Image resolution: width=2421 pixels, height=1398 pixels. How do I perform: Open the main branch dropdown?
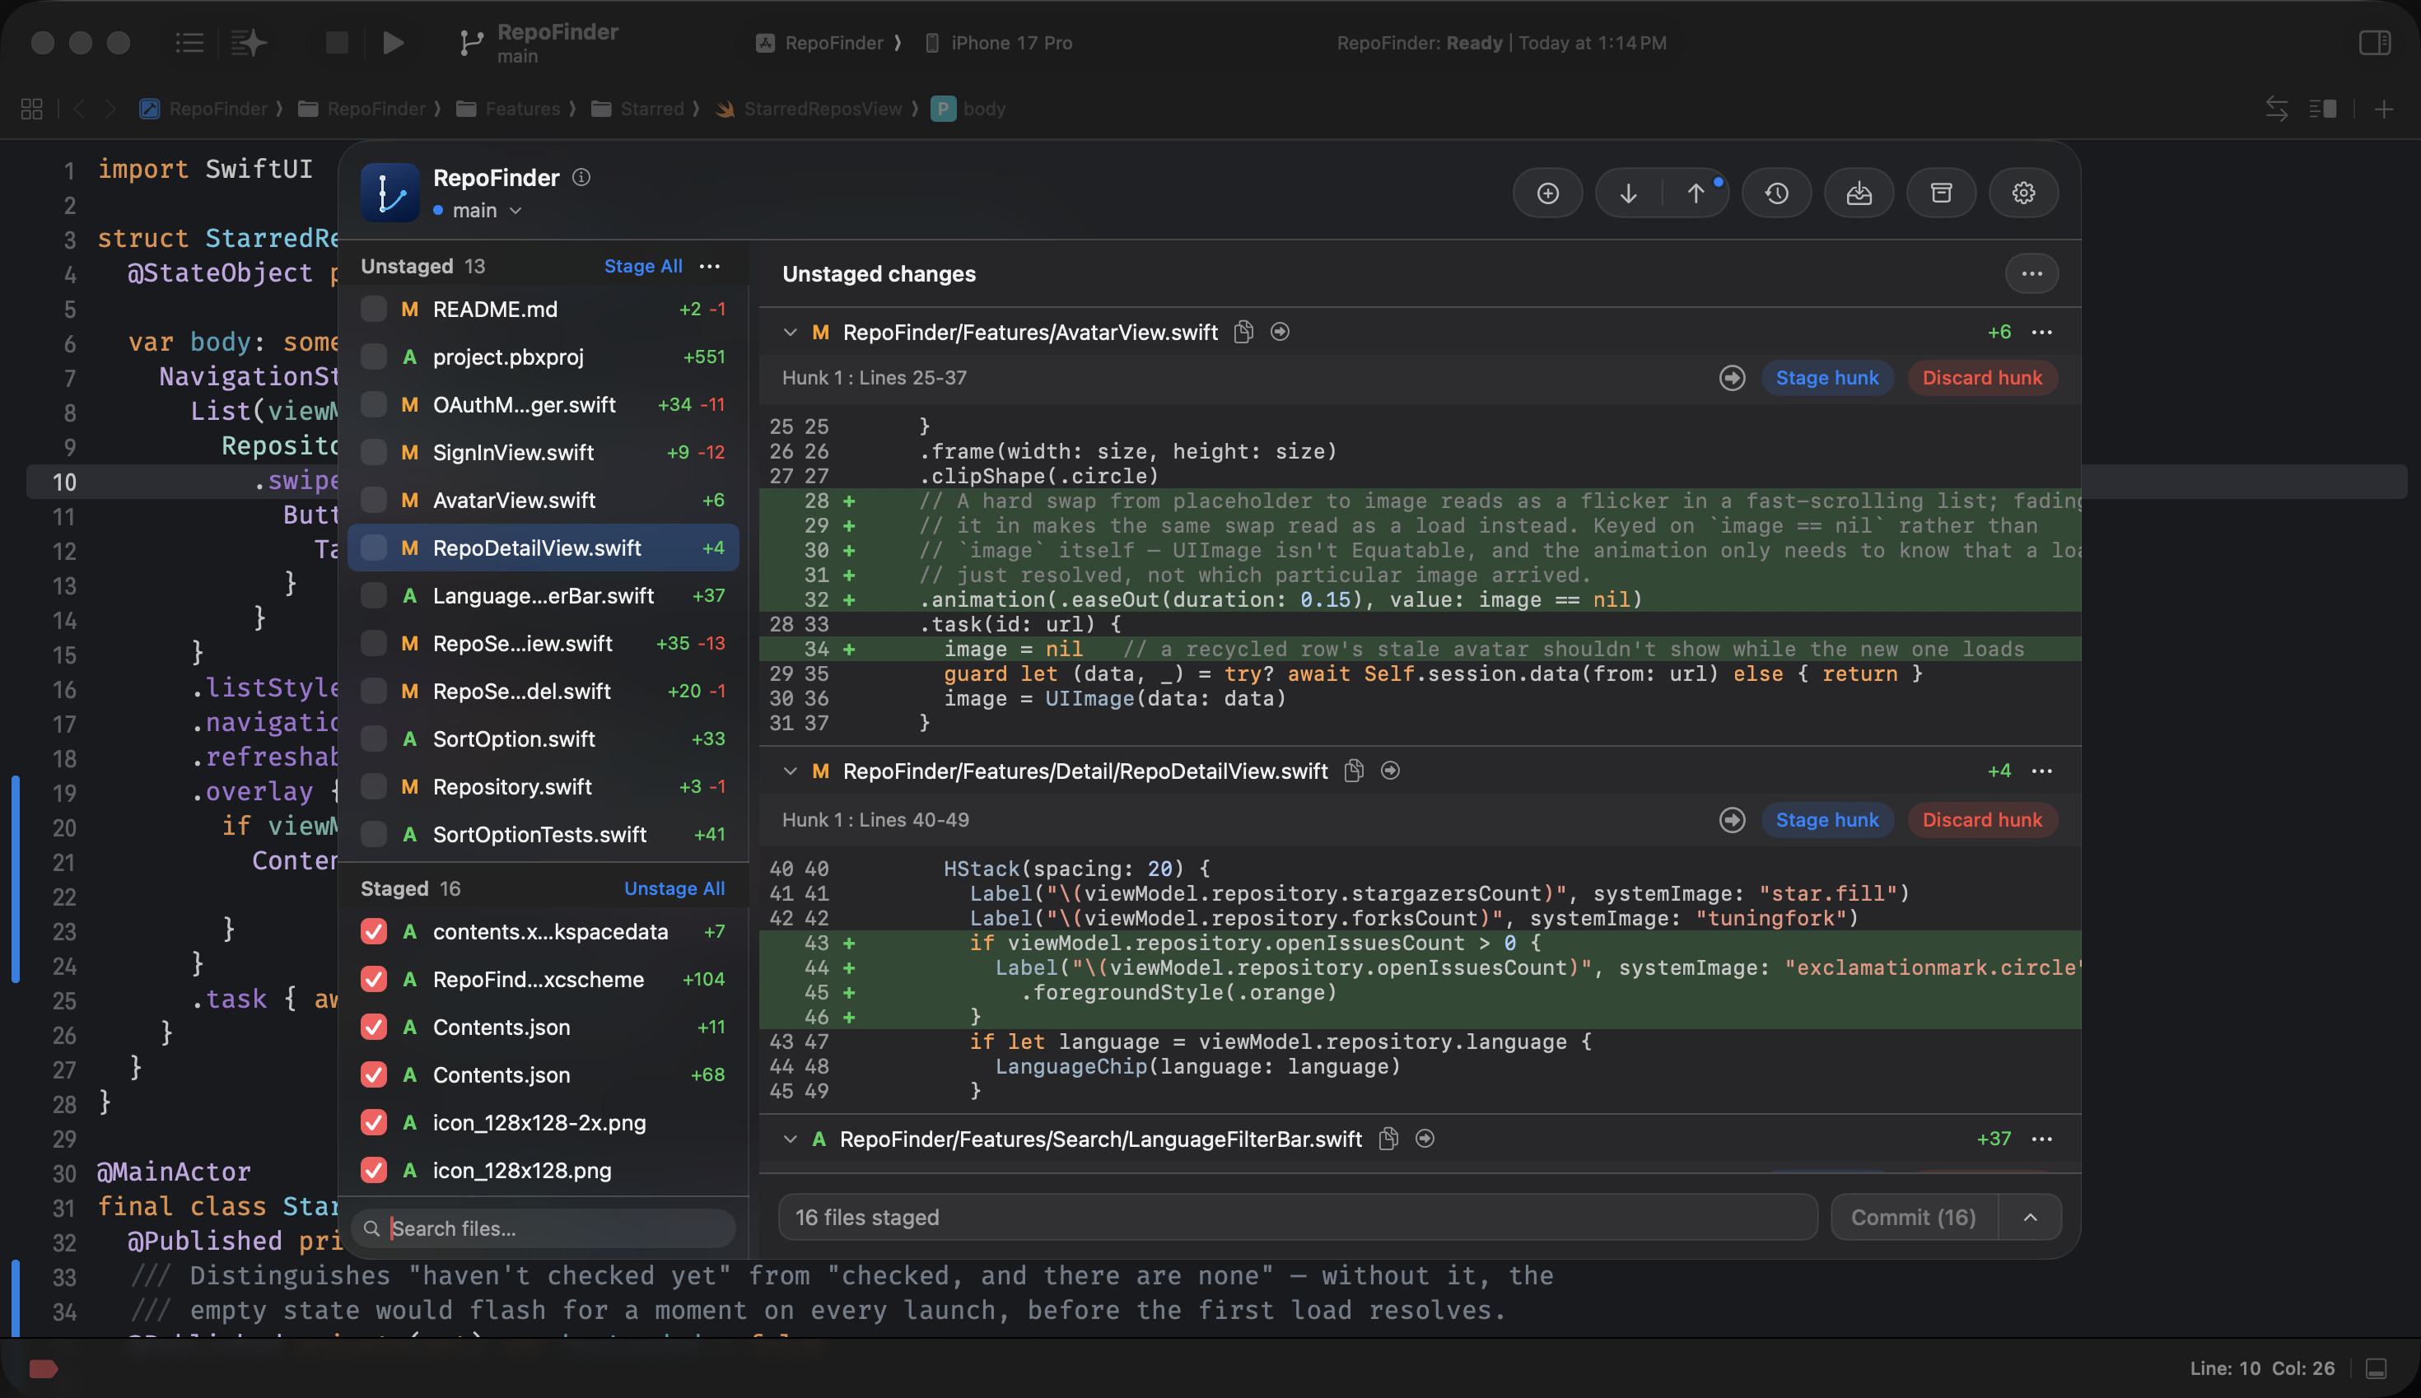[478, 210]
